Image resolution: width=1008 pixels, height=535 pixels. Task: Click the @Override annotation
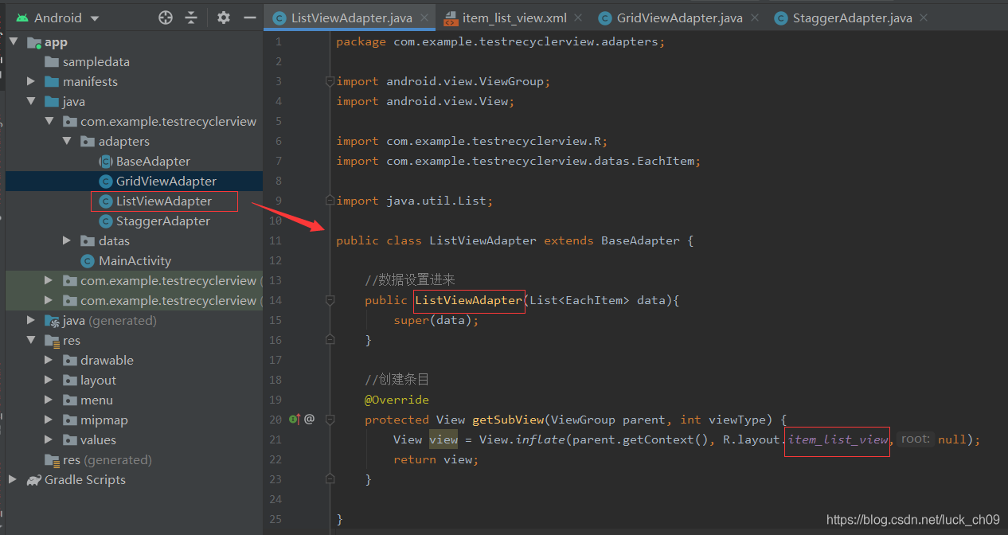click(x=397, y=400)
